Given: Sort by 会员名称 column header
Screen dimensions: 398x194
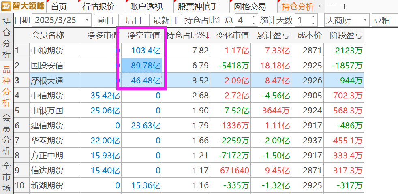Looking at the screenshot, I should coord(47,36).
